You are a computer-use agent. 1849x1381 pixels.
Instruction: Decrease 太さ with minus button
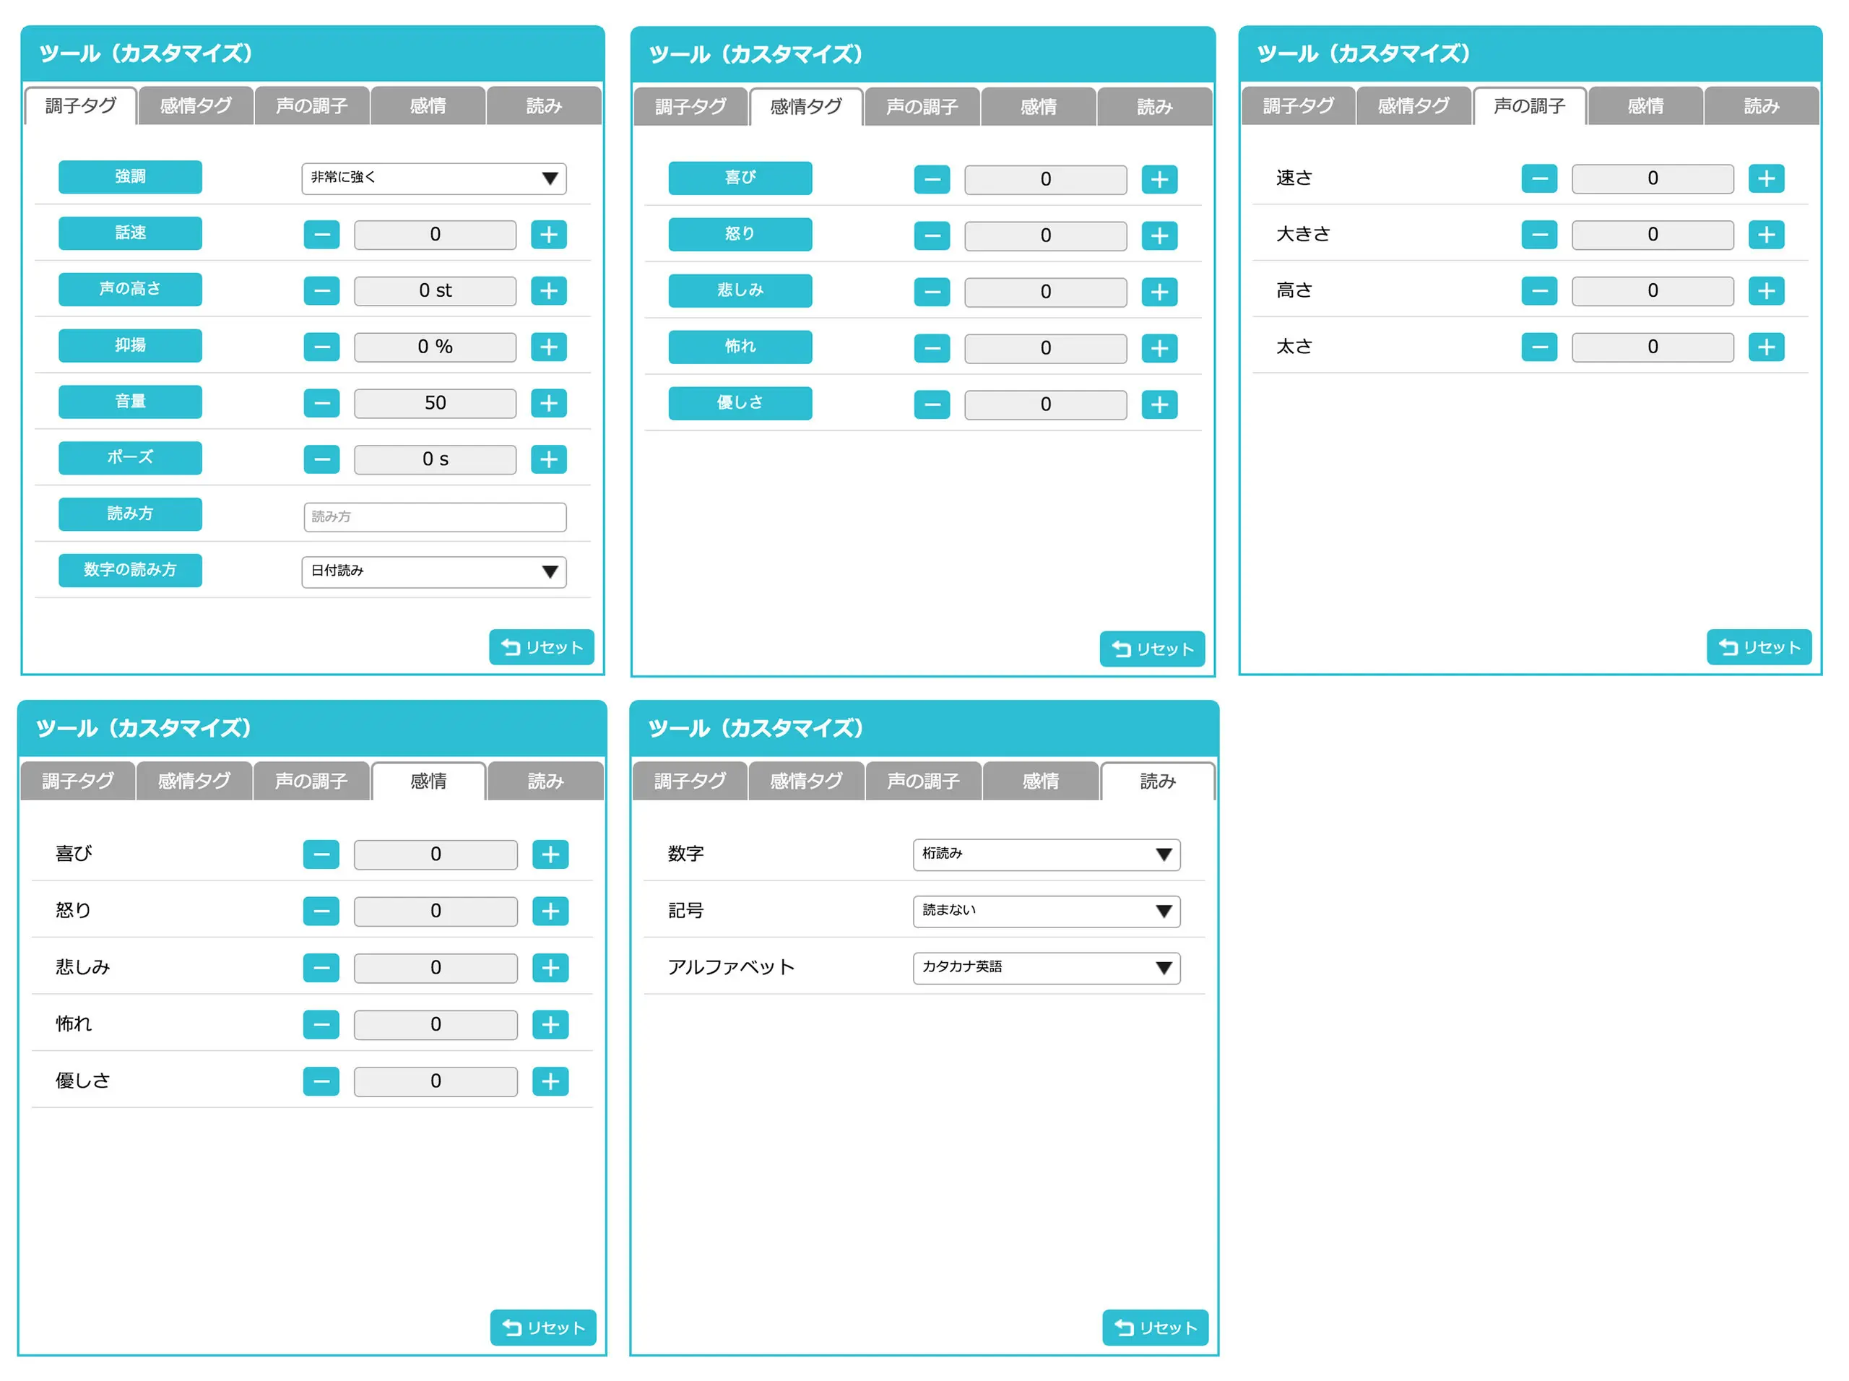pos(1540,347)
